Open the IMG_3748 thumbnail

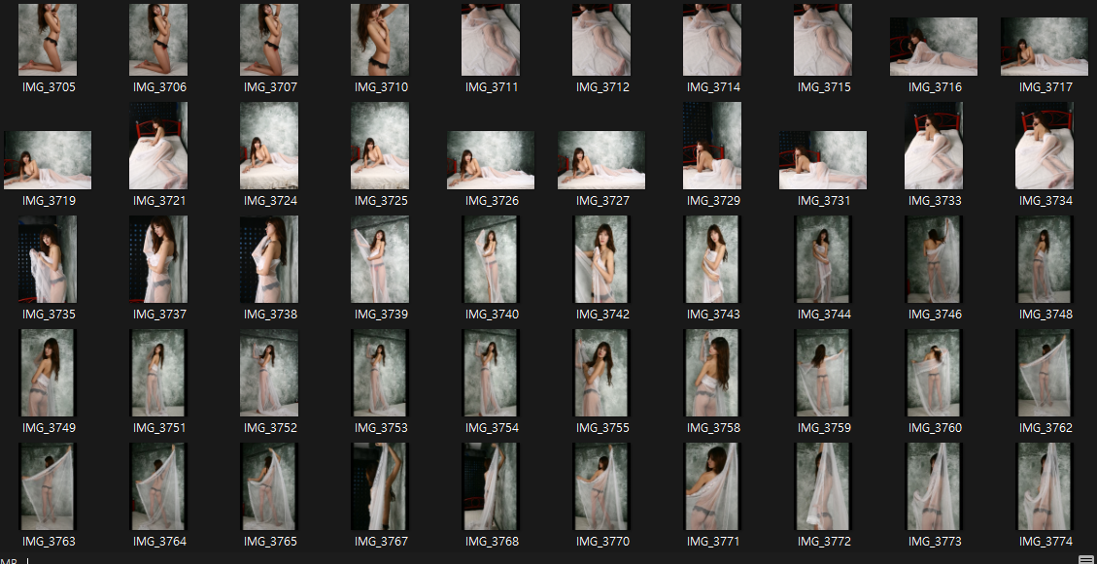[1044, 259]
